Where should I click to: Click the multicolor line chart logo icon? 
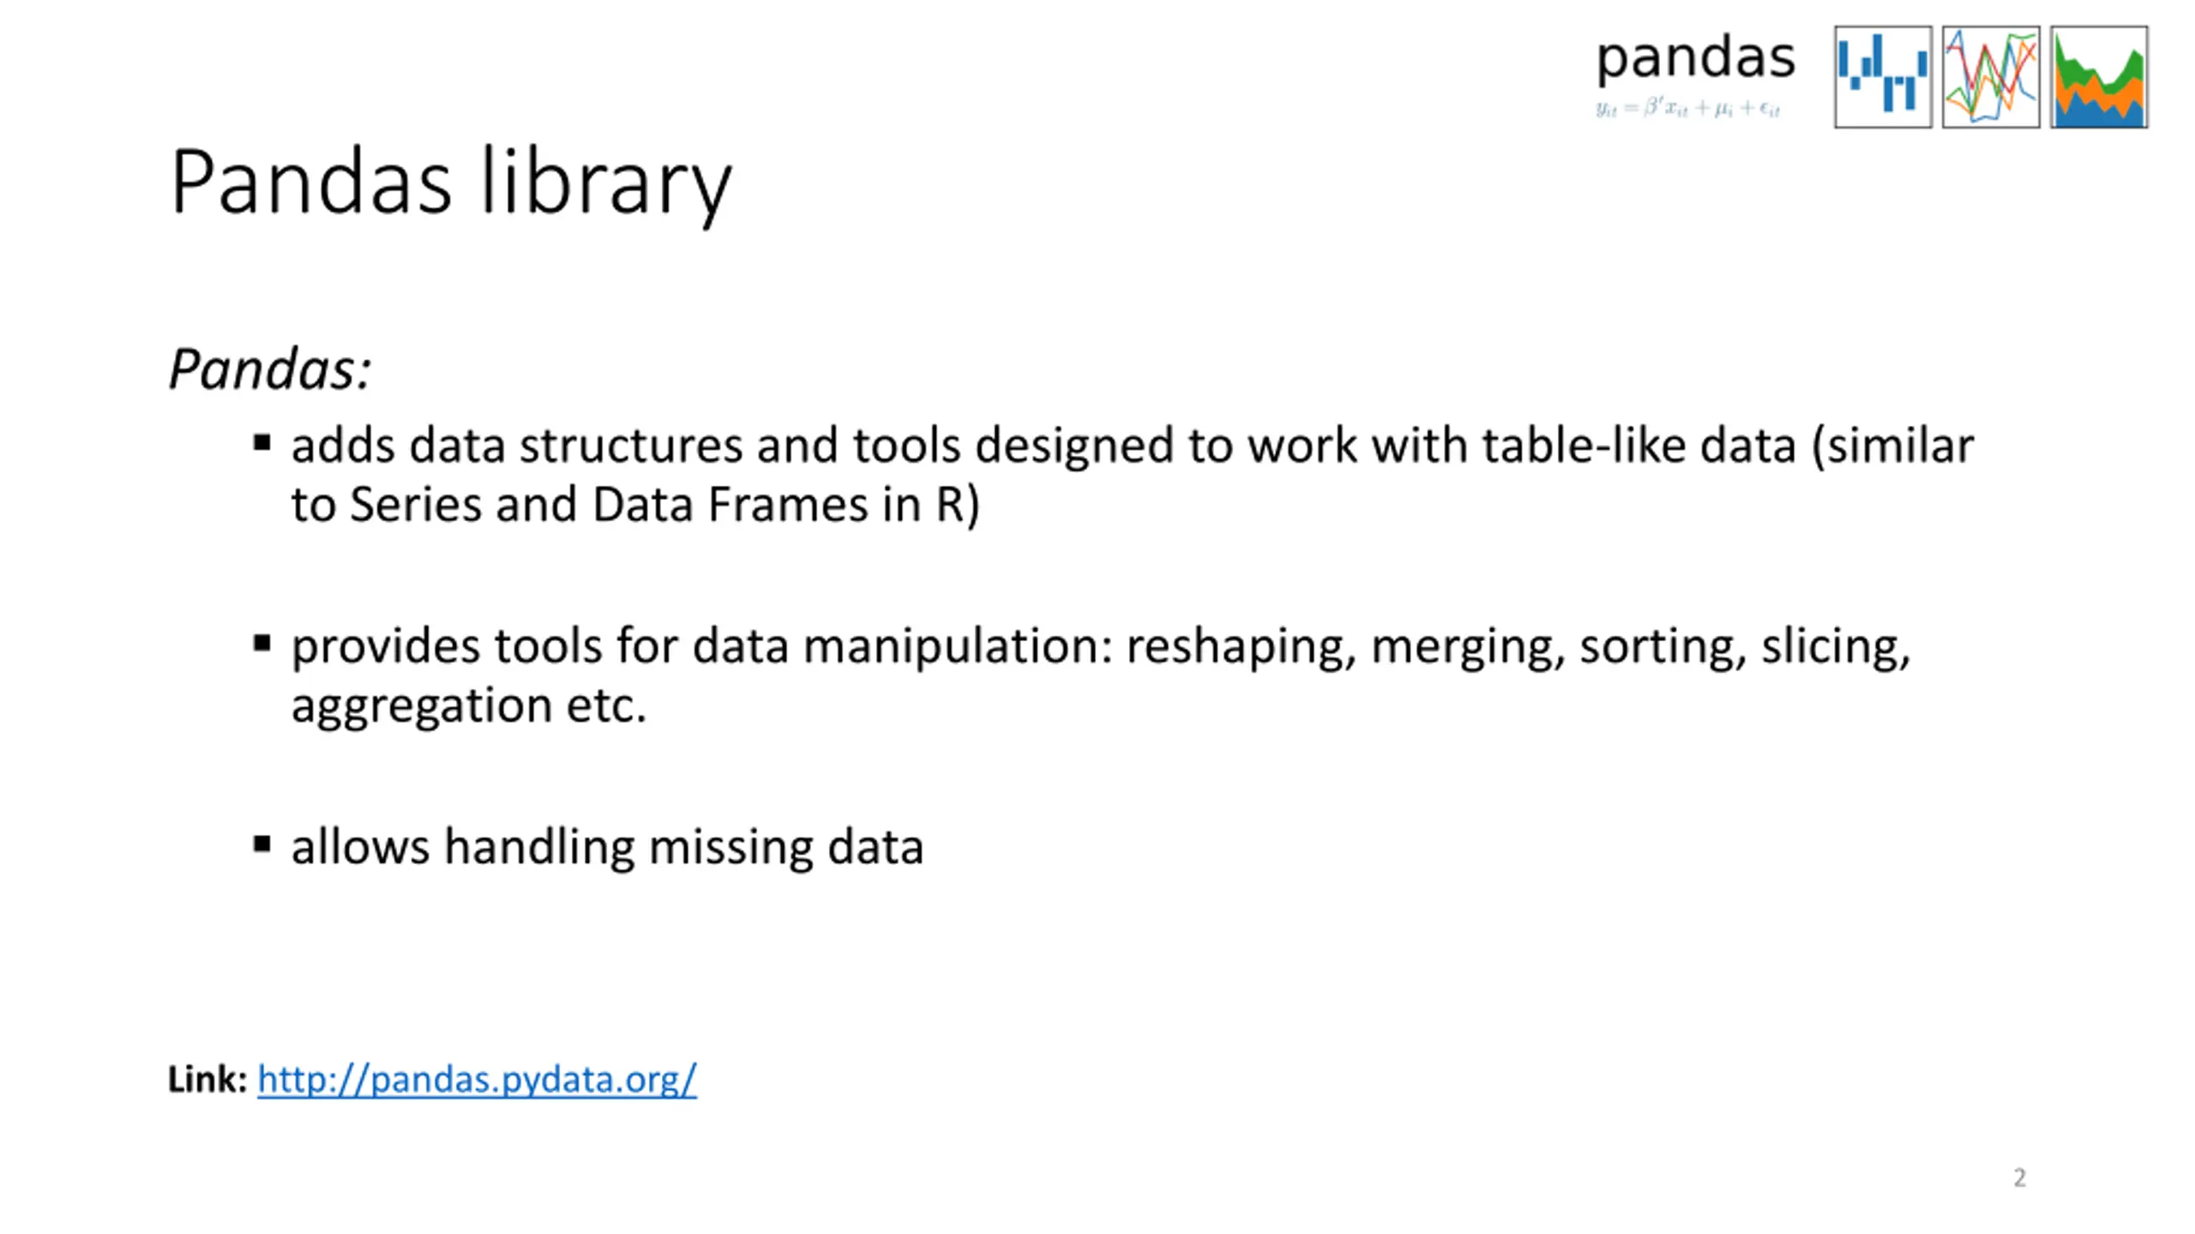click(x=1991, y=77)
